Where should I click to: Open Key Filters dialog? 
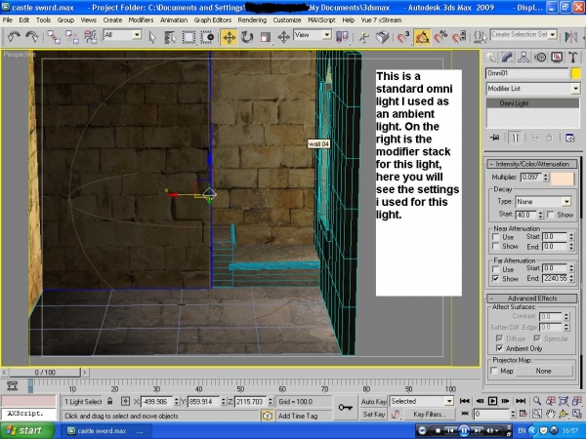coord(429,414)
